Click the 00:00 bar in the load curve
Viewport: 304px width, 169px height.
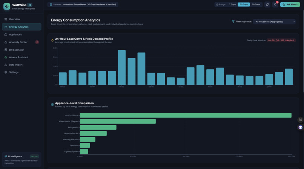63,79
